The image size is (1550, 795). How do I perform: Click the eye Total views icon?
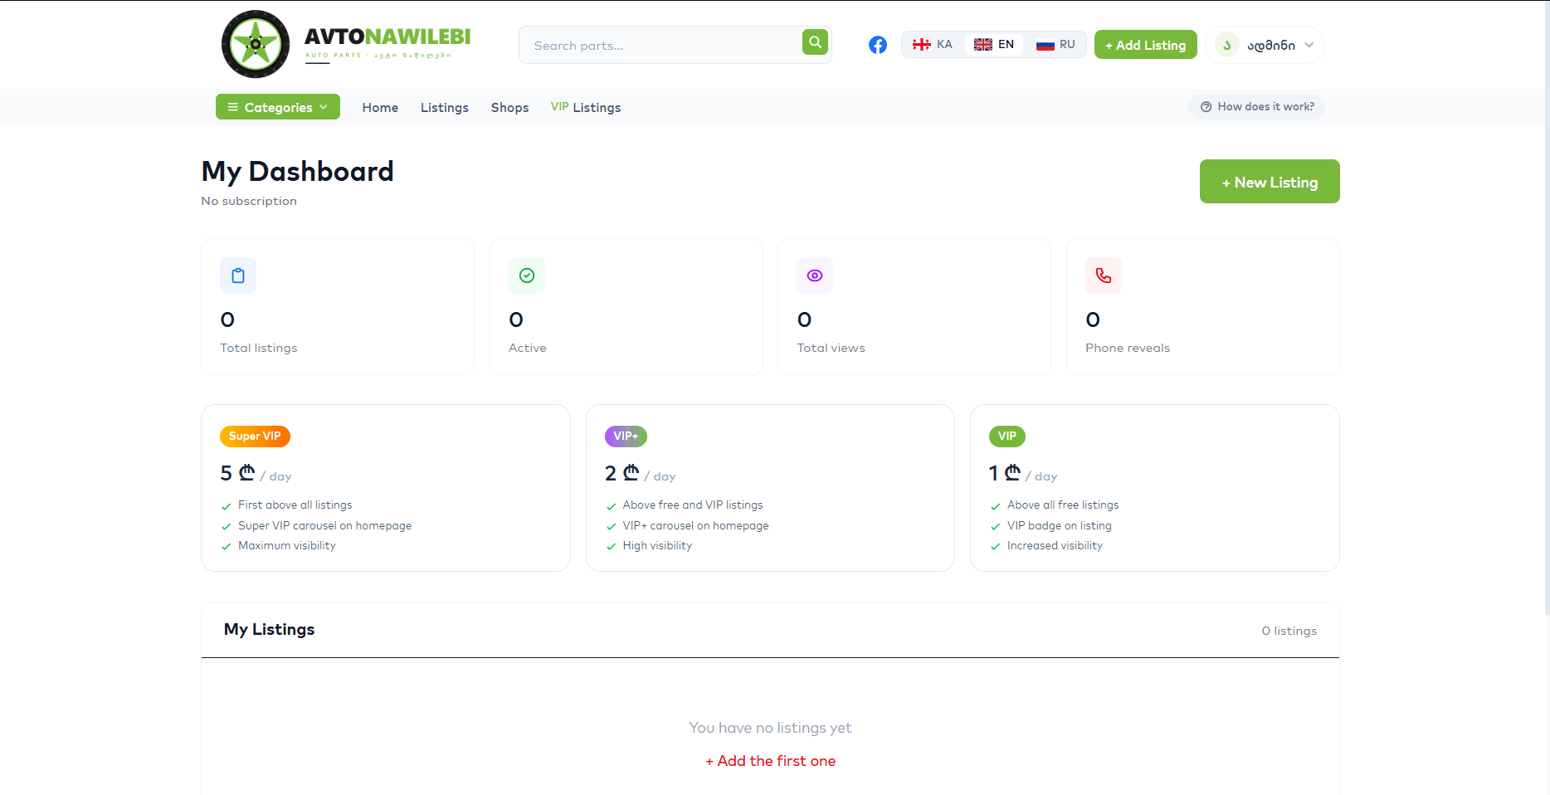[815, 276]
